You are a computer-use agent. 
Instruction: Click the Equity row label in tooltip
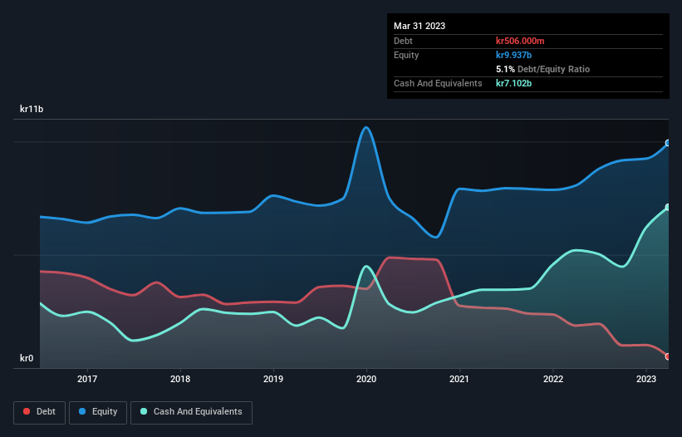pos(406,55)
